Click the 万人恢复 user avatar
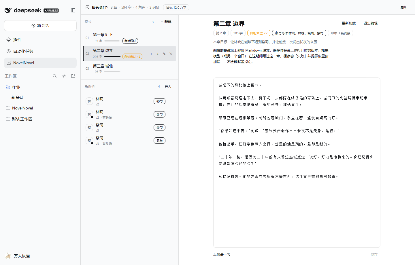 [x=8, y=256]
